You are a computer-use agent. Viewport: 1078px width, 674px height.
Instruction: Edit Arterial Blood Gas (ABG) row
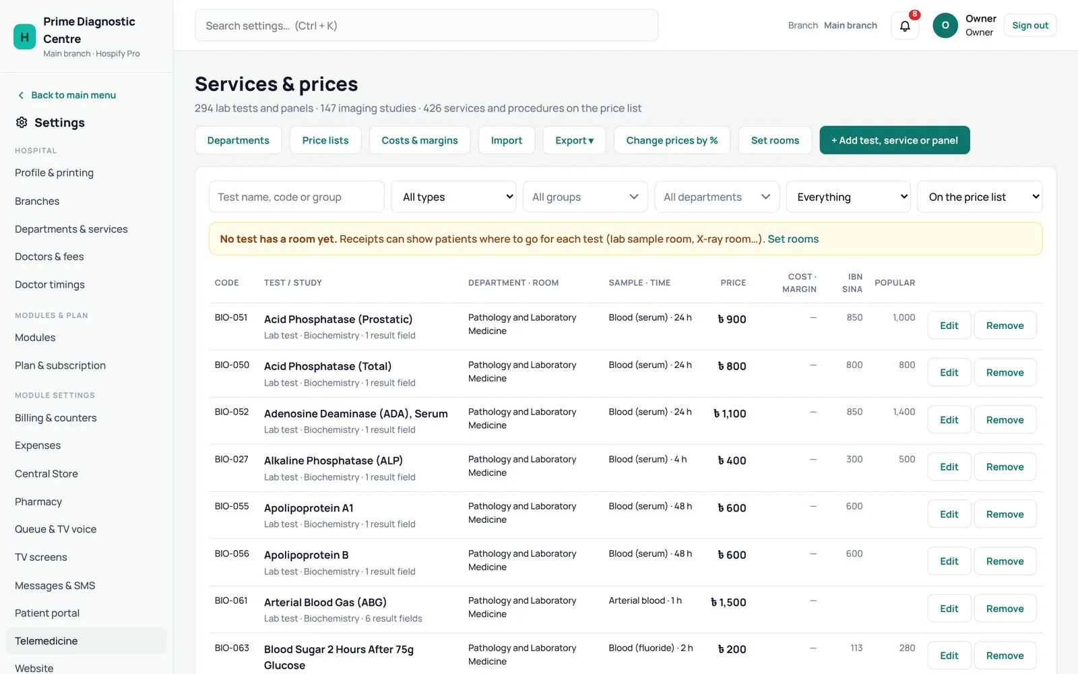pos(949,609)
